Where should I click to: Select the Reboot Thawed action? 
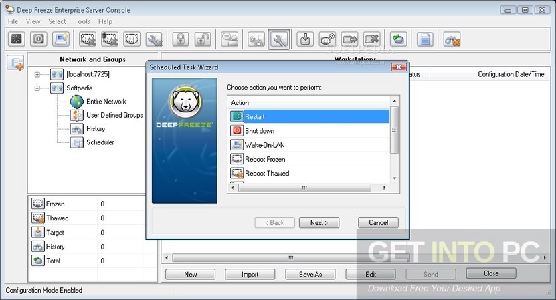(309, 173)
